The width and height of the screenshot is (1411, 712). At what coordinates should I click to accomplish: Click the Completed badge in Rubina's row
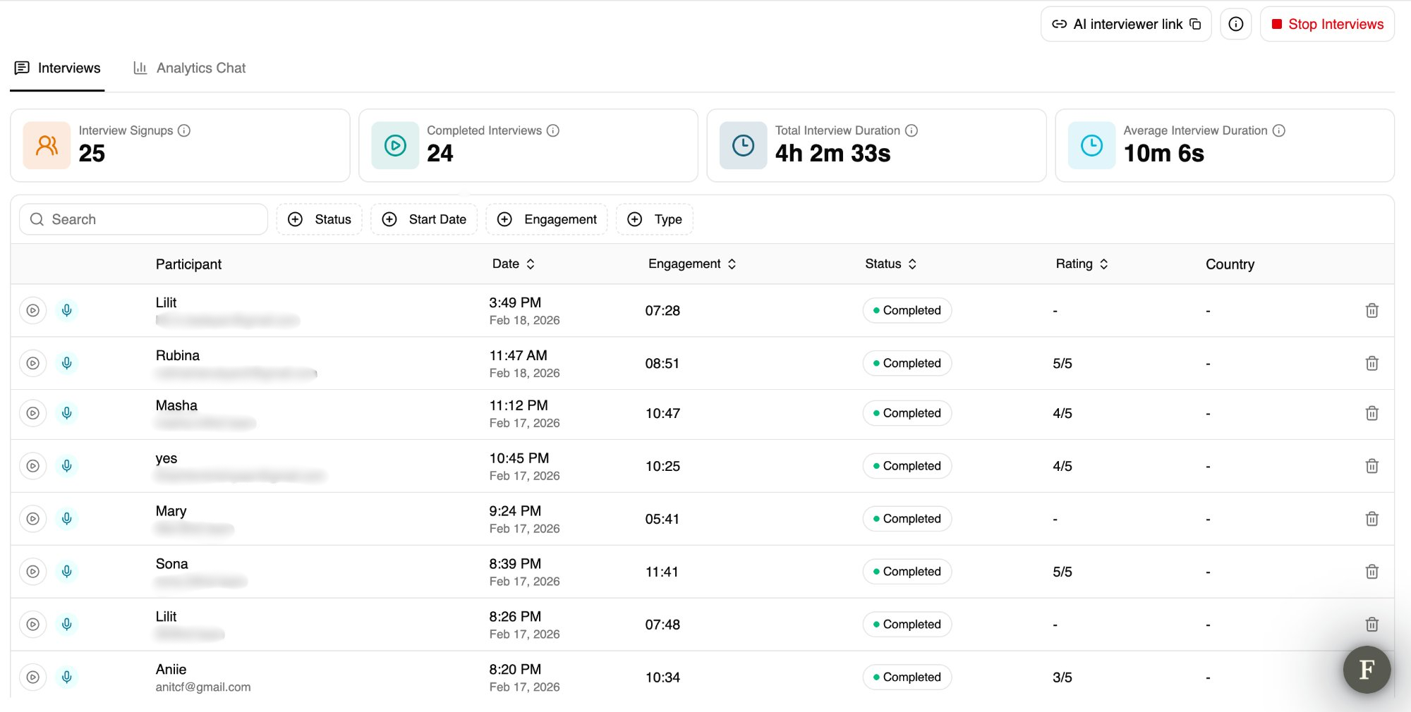pos(907,363)
